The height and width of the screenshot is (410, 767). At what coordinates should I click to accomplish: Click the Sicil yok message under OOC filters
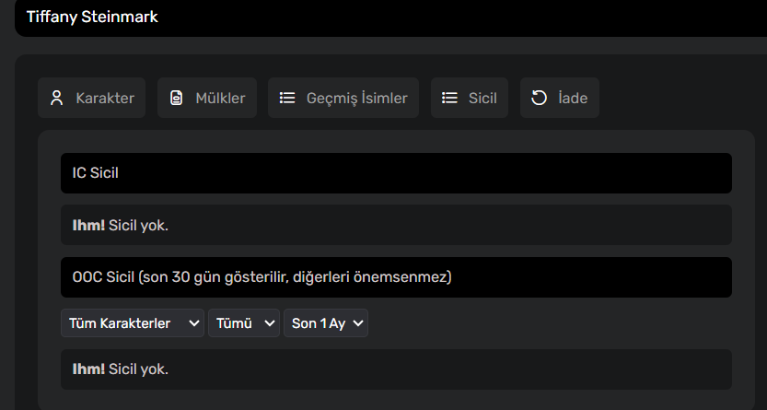click(396, 369)
